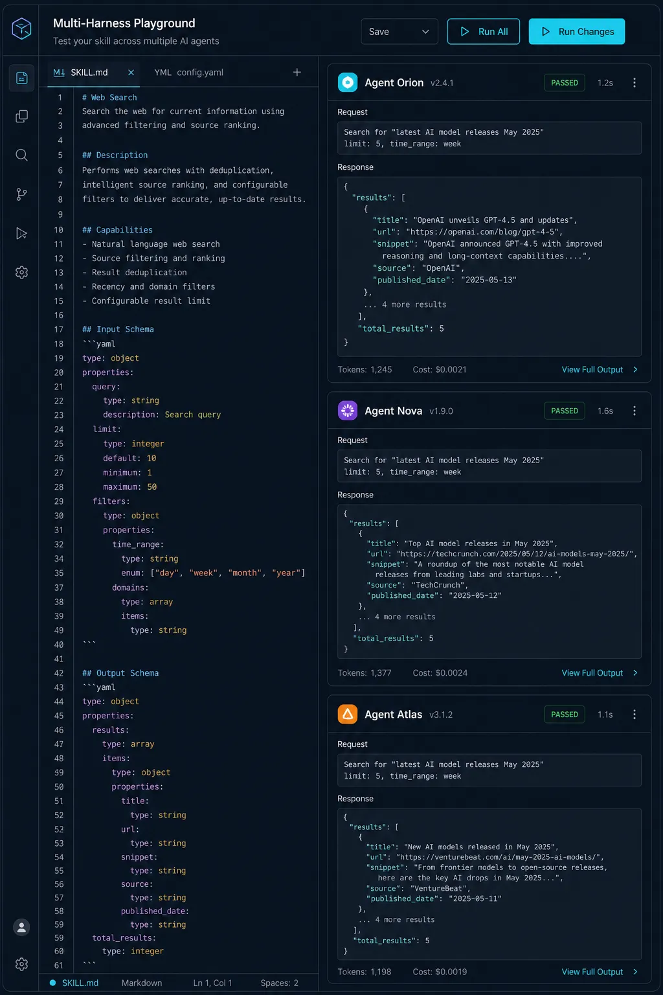Image resolution: width=663 pixels, height=995 pixels.
Task: Click Agent Nova "Cost: $0.0024" text
Action: click(x=440, y=673)
